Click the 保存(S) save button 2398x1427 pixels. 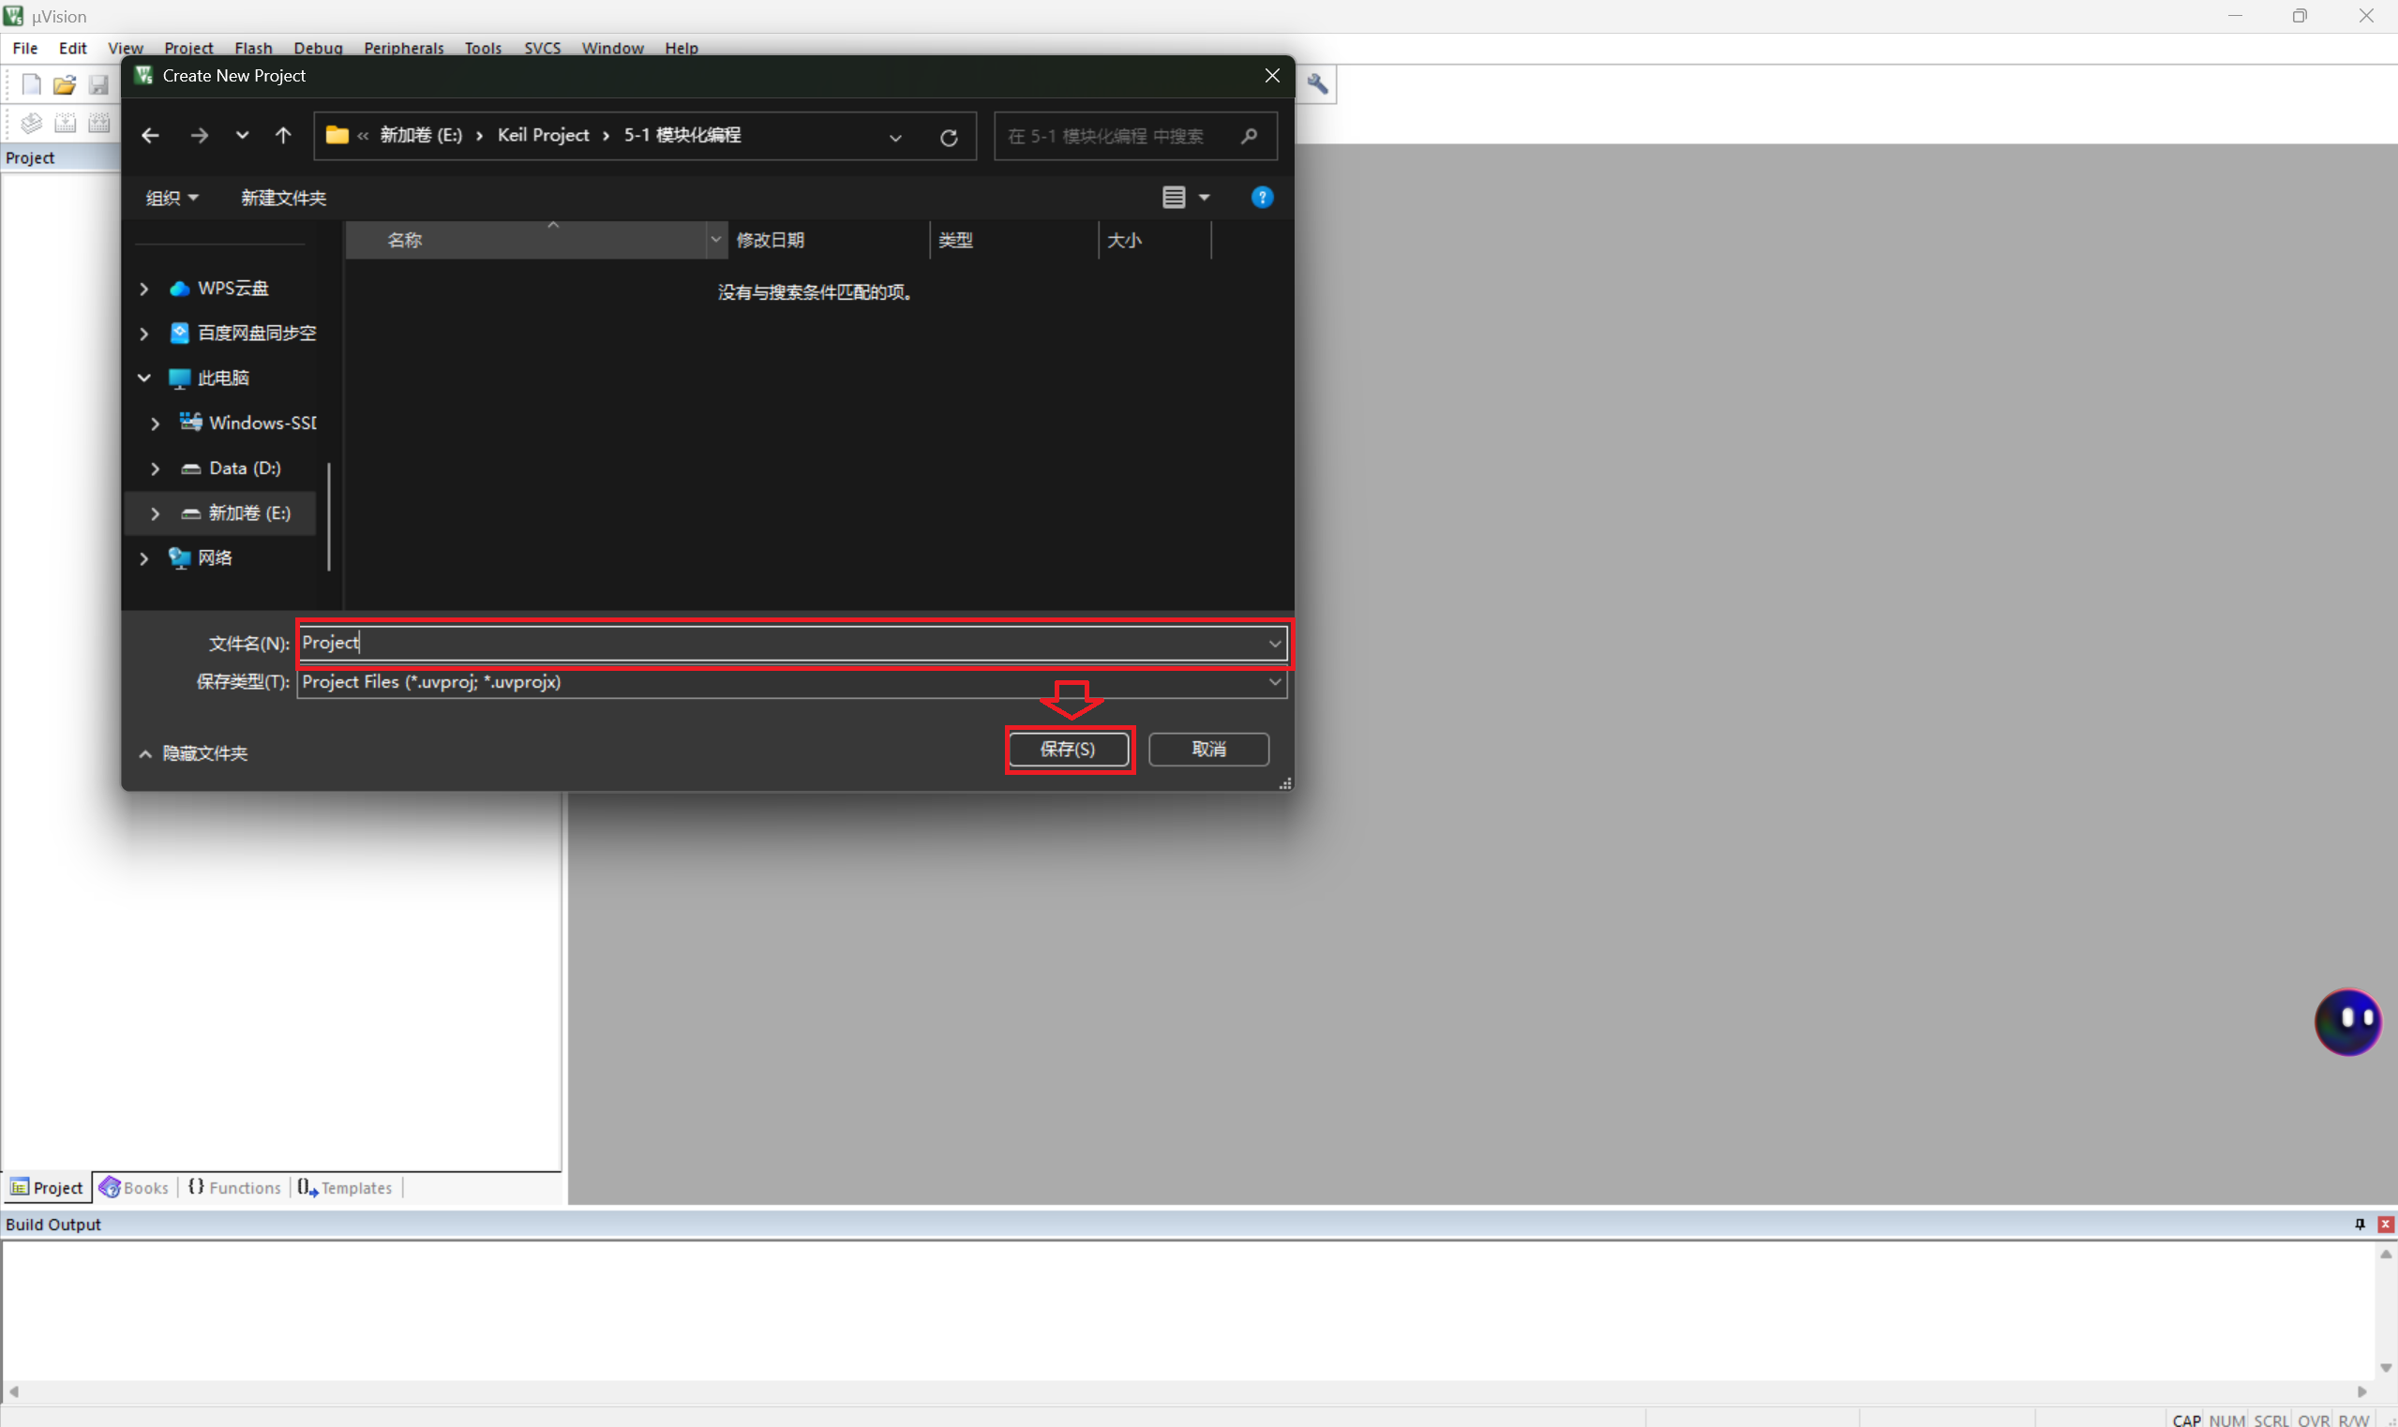pos(1068,749)
